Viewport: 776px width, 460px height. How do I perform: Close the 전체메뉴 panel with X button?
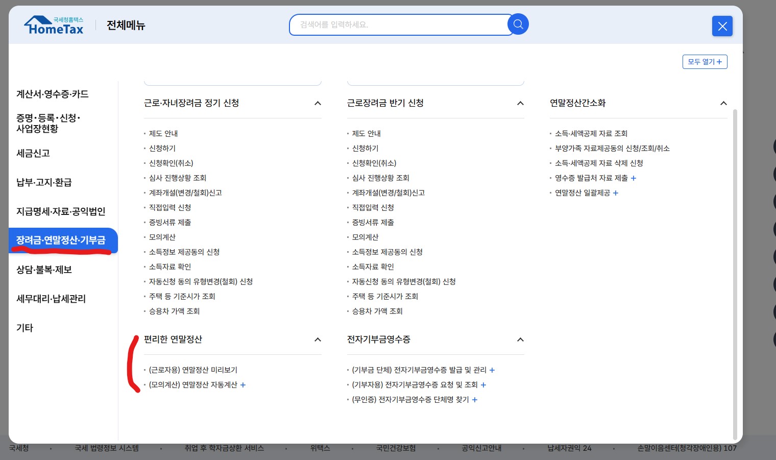722,26
